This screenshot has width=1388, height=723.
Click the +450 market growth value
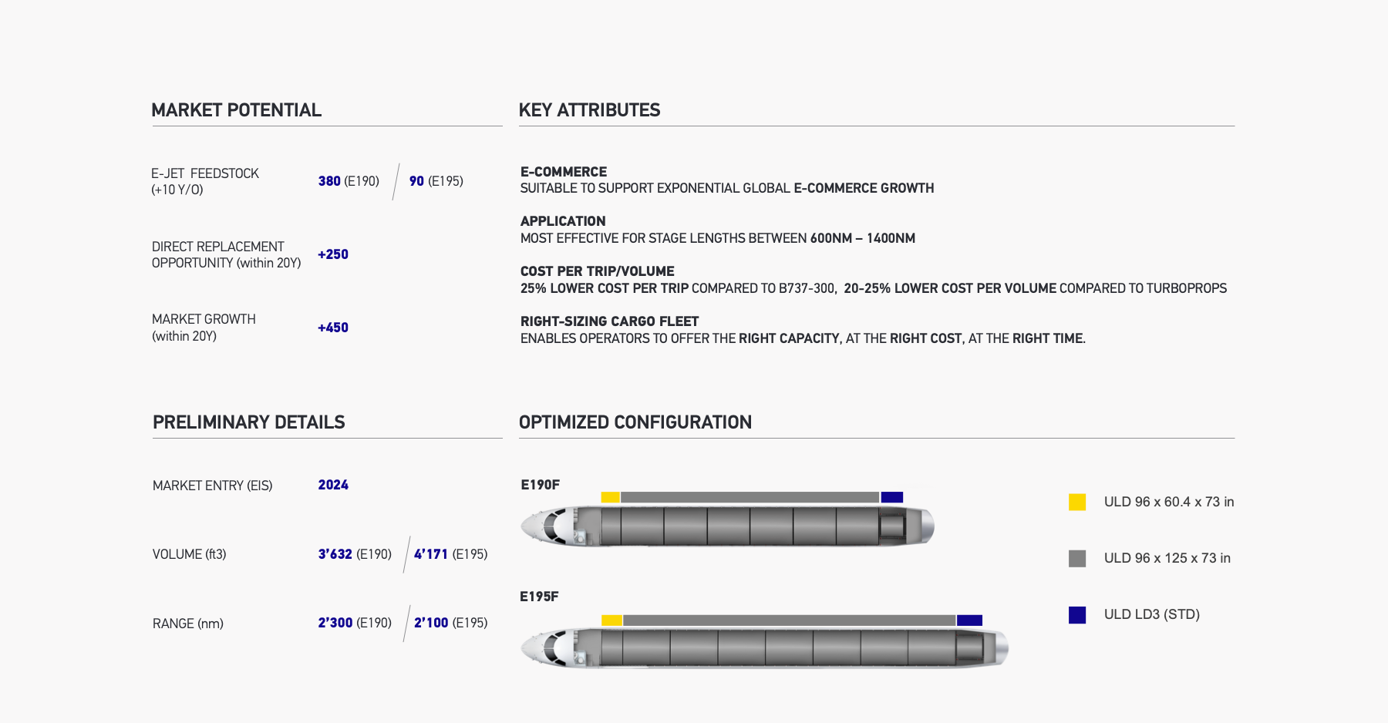pos(333,328)
